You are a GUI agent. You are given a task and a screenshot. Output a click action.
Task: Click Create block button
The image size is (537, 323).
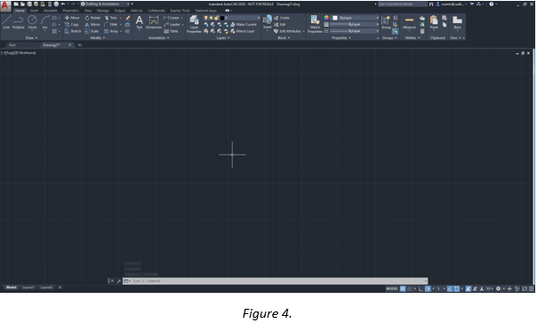[x=282, y=18]
